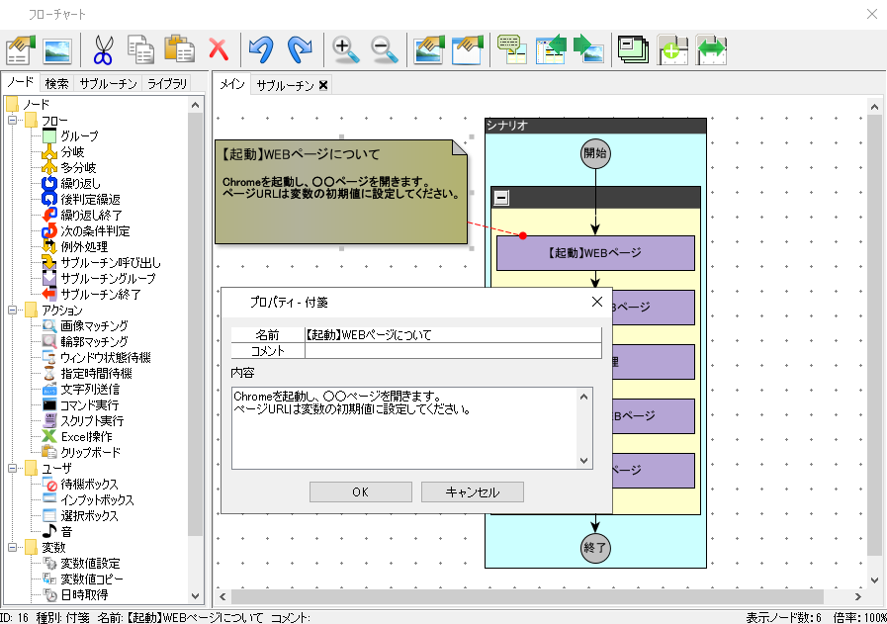This screenshot has height=624, width=887.
Task: Select the 開始 start node on canvas
Action: point(595,153)
